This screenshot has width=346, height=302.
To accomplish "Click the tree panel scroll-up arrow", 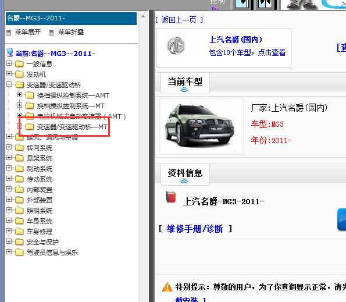I will coord(143,16).
